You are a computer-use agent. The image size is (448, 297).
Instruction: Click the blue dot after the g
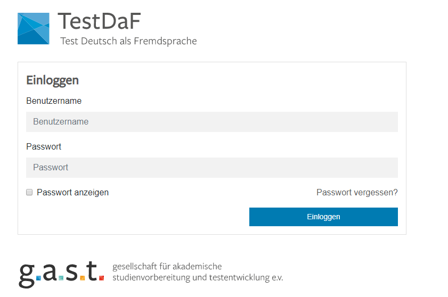38,278
